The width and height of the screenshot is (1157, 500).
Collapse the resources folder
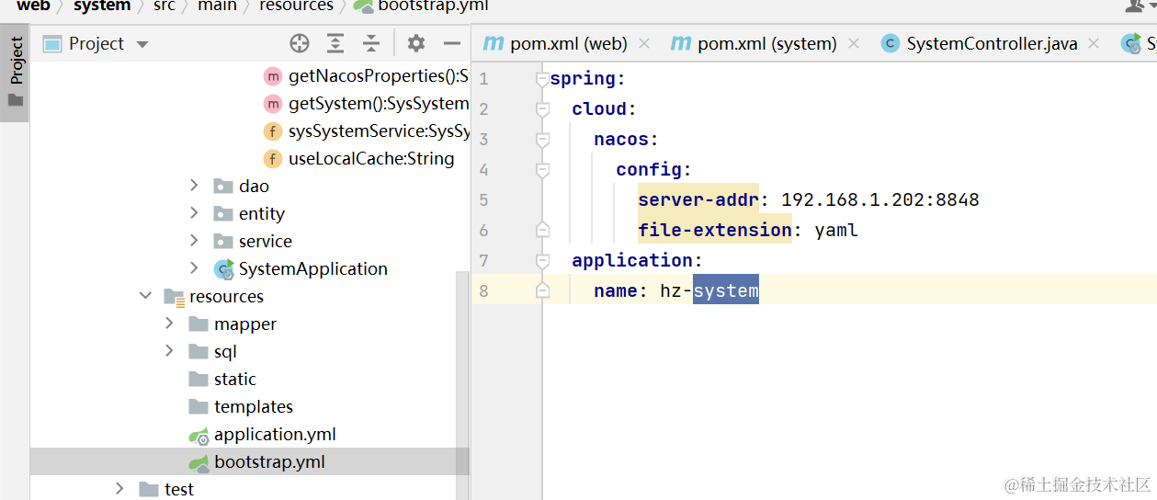coord(145,296)
